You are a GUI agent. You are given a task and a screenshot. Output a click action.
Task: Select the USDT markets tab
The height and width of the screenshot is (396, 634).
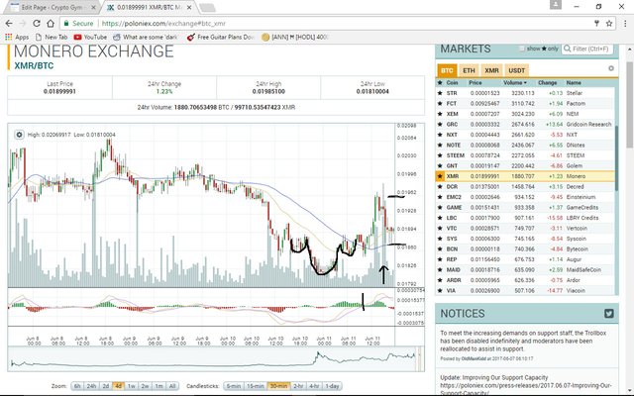pos(517,70)
